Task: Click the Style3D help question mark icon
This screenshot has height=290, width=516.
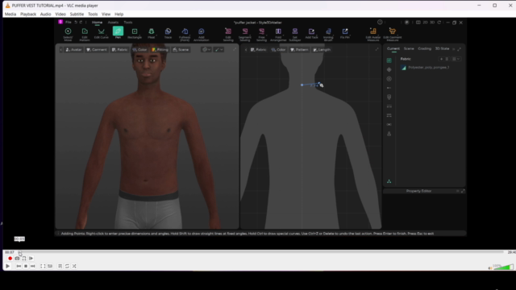Action: 380,23
